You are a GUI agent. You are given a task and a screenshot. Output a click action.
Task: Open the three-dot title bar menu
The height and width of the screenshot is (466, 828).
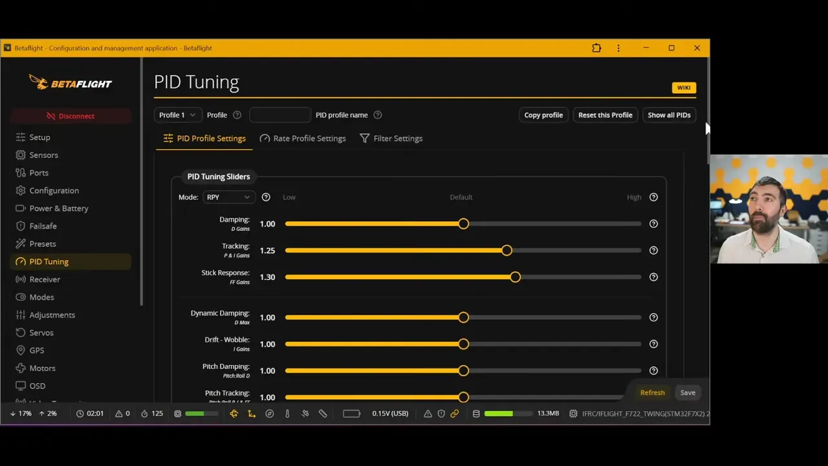pos(618,48)
